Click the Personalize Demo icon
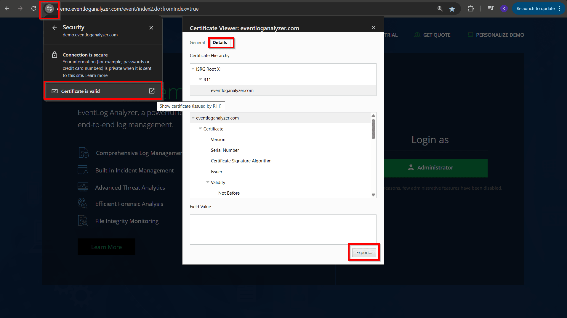Viewport: 567px width, 318px height. [x=470, y=35]
